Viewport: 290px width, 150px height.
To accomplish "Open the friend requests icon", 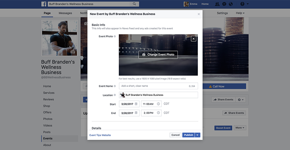I will click(x=217, y=4).
